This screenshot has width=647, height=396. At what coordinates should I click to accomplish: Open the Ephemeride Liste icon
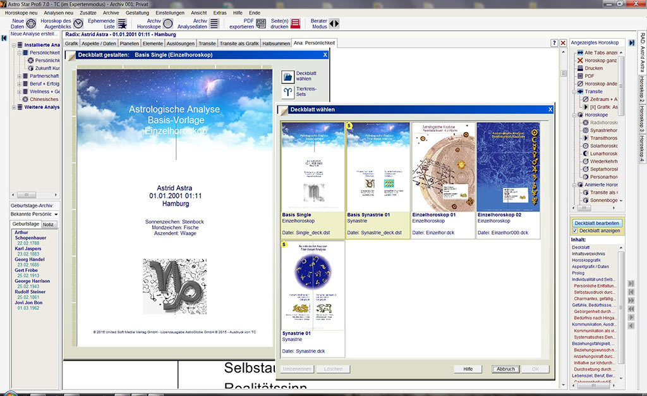click(x=122, y=23)
